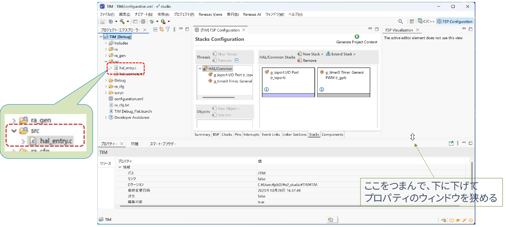Click the magnifier search icon in top toolbar
The height and width of the screenshot is (227, 506).
pyautogui.click(x=400, y=22)
